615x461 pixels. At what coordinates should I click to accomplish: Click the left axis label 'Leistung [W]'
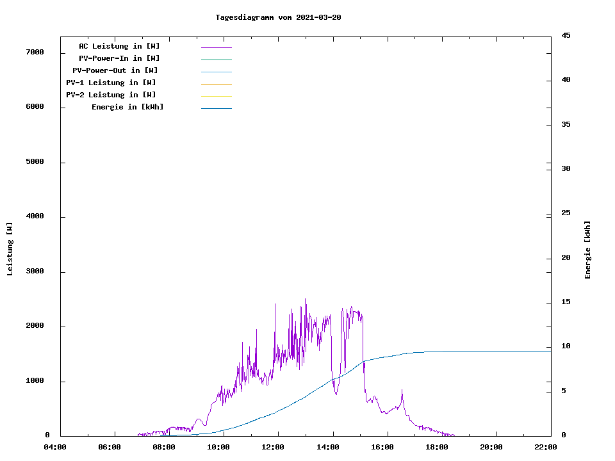(10, 249)
